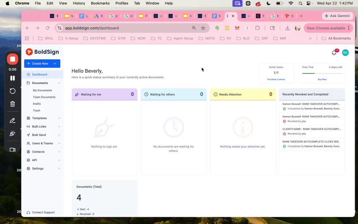Open the Needs Attention card header
358x224 pixels.
[x=243, y=94]
